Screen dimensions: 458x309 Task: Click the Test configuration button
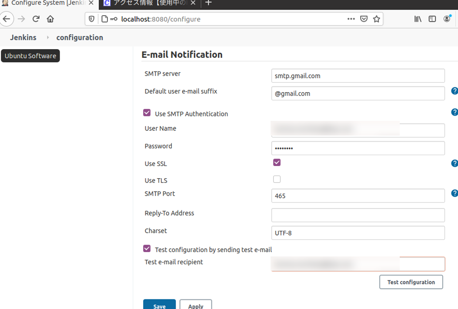tap(411, 282)
